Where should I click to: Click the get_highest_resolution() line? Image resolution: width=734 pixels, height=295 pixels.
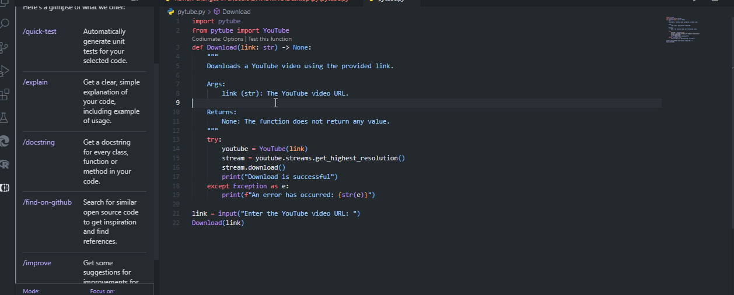click(x=313, y=158)
